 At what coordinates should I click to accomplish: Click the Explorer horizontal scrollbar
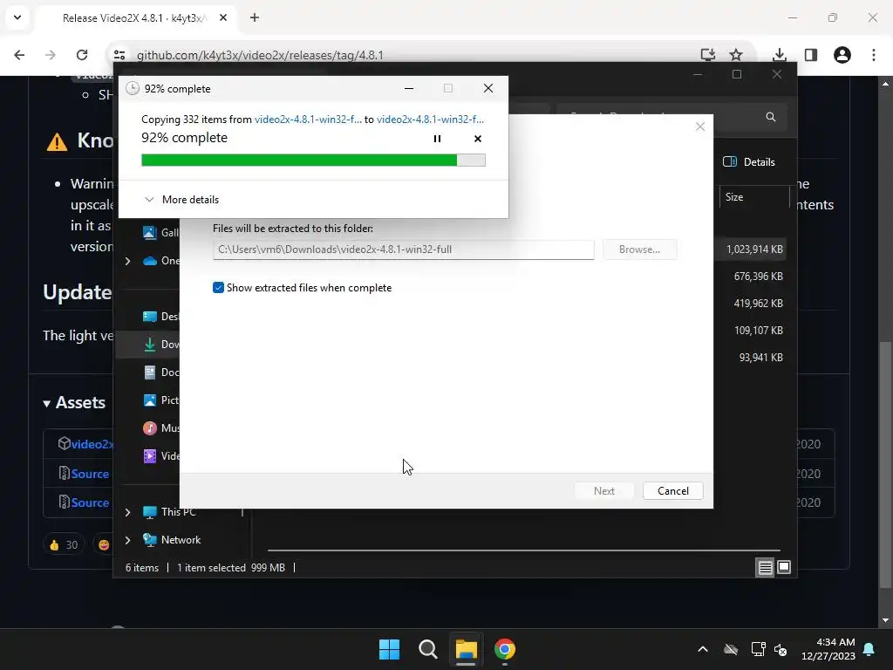523,550
